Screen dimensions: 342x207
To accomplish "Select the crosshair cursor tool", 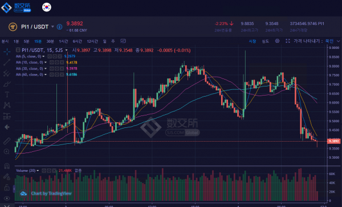I will coord(7,52).
